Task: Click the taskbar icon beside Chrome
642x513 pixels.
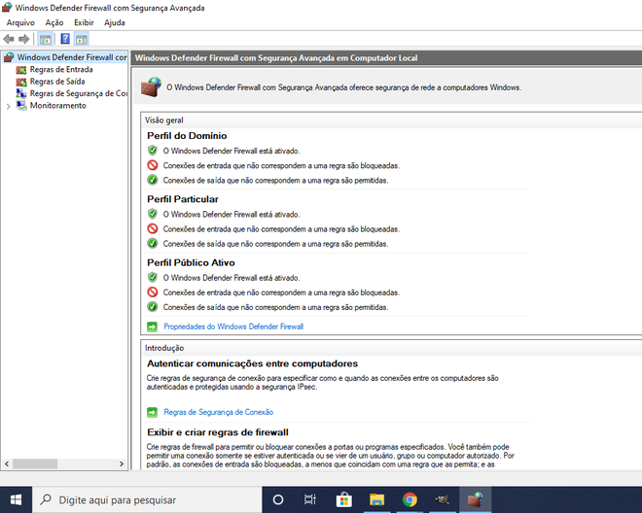Action: click(x=443, y=499)
